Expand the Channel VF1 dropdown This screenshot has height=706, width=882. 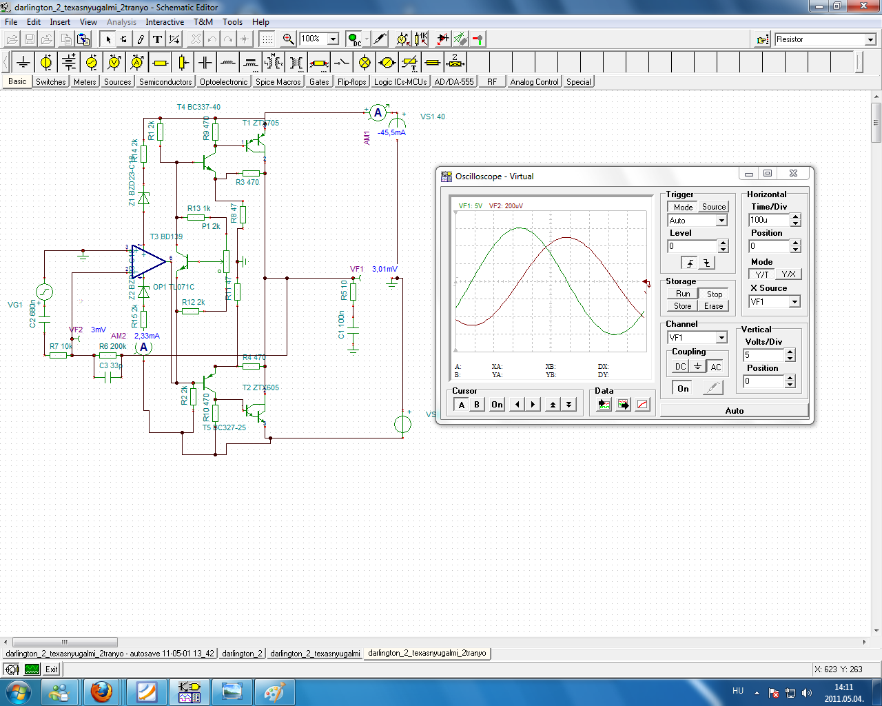click(x=721, y=338)
